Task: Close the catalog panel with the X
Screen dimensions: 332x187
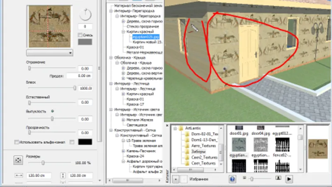Action: pos(167,125)
